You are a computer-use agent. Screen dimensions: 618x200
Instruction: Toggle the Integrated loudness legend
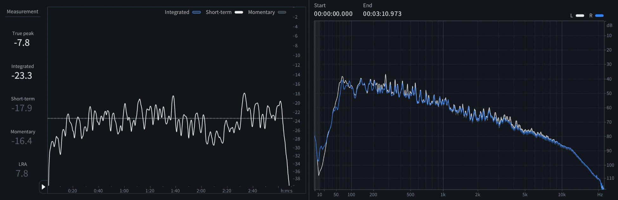click(x=197, y=12)
